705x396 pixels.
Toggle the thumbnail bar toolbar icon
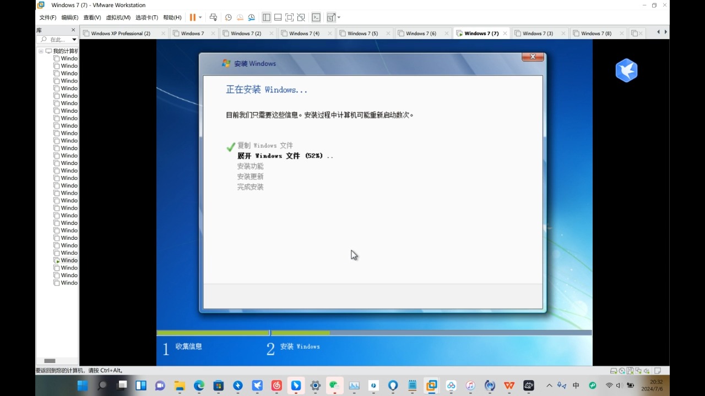(x=278, y=18)
